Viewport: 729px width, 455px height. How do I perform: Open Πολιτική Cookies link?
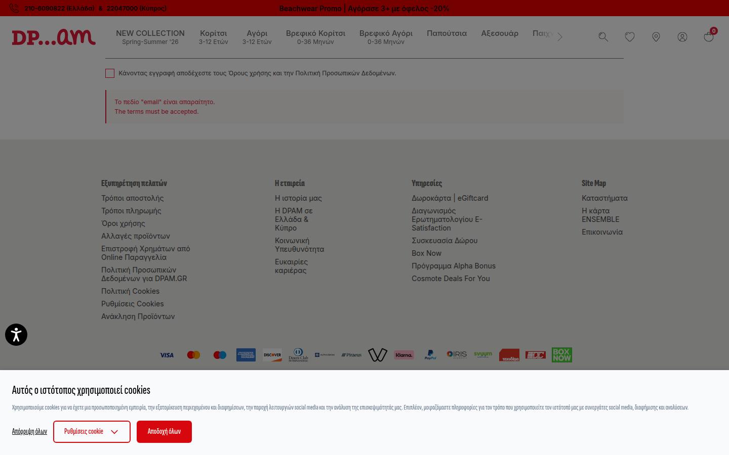(130, 291)
